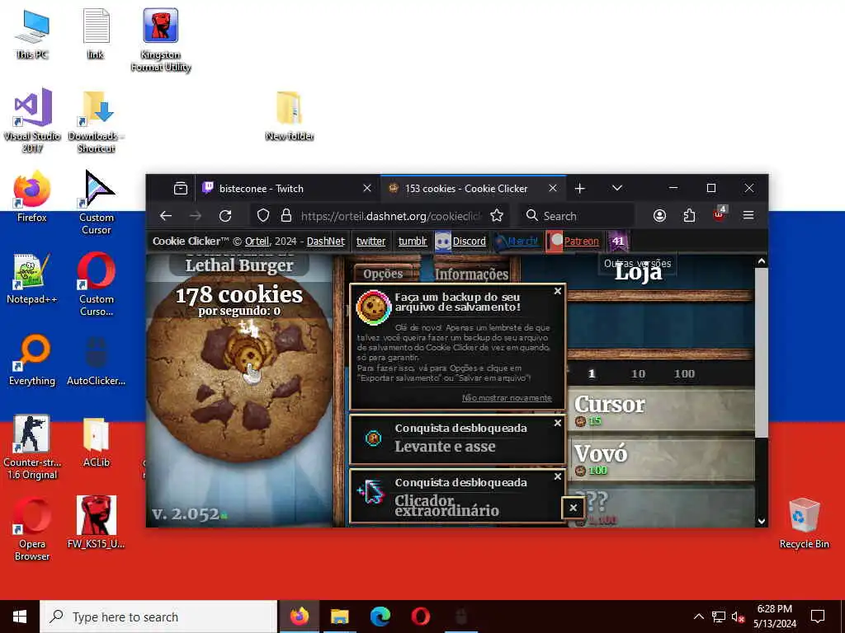Open File Explorer from taskbar
This screenshot has height=633, width=845.
[x=339, y=617]
